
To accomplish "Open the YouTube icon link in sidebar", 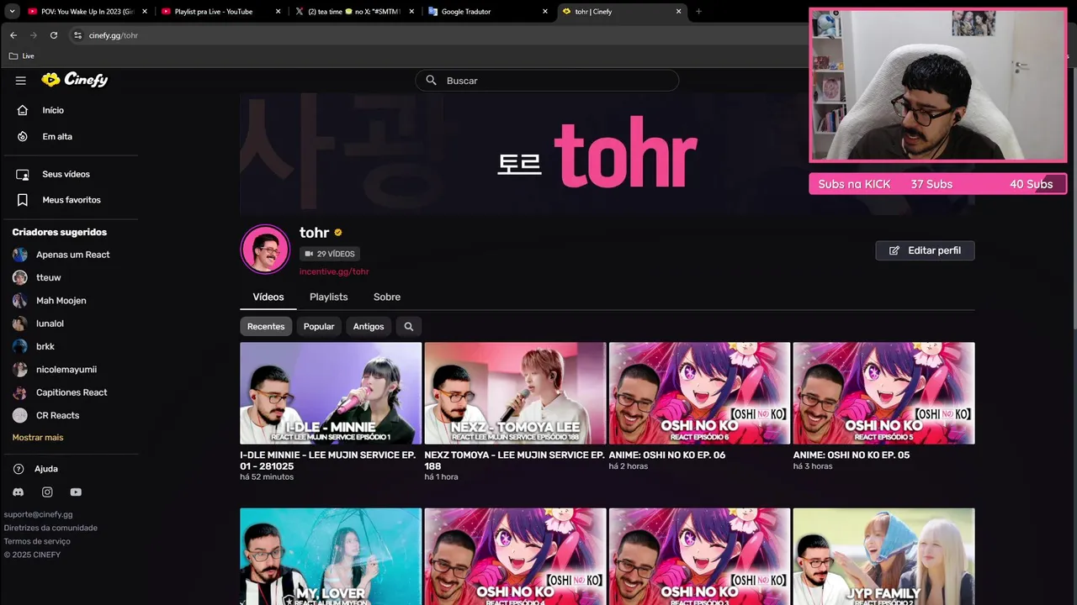I will pos(76,492).
